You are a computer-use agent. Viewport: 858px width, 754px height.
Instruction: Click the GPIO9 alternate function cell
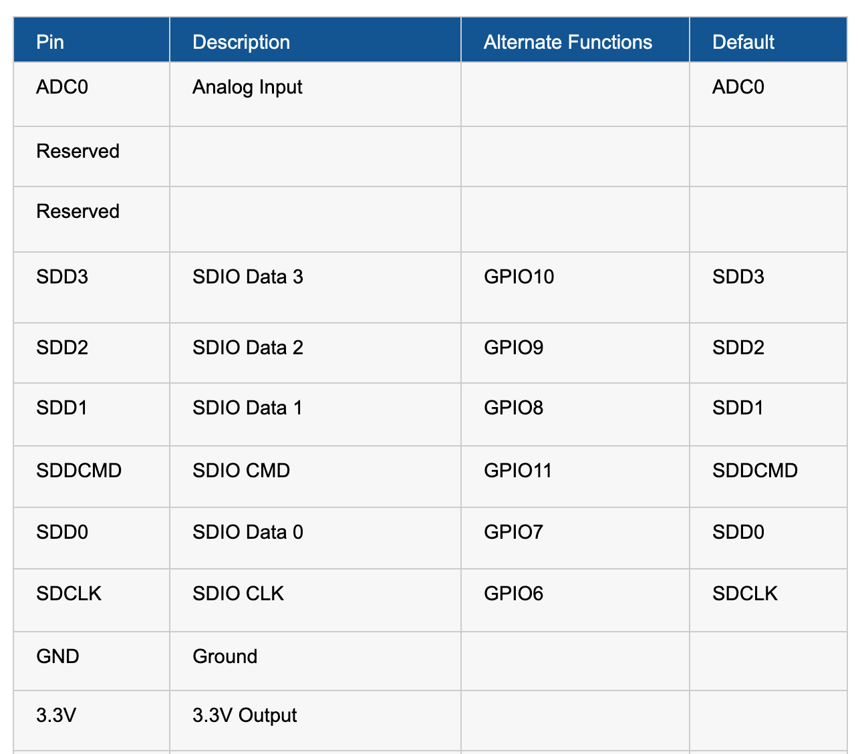click(575, 353)
